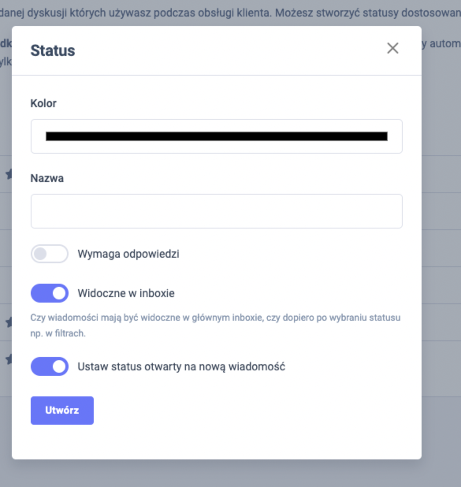
Task: Click the star icon left of the inbox helper text
Action: click(x=9, y=322)
